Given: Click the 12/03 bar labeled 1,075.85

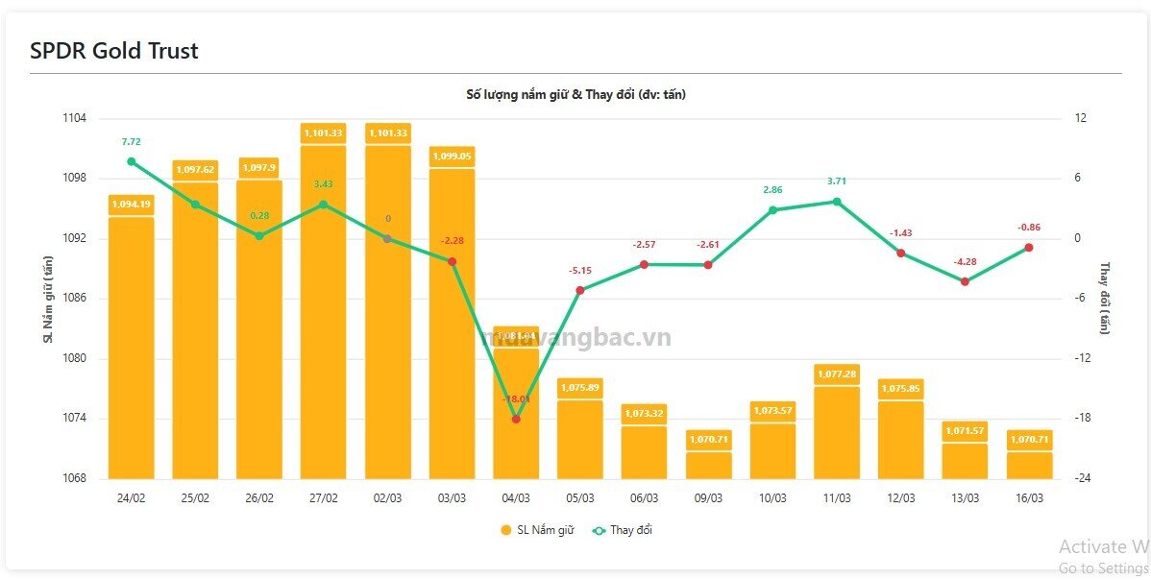Looking at the screenshot, I should tap(900, 440).
